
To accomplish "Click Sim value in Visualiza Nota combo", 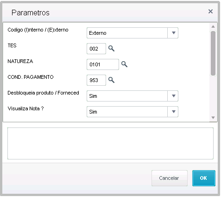I will 93,112.
